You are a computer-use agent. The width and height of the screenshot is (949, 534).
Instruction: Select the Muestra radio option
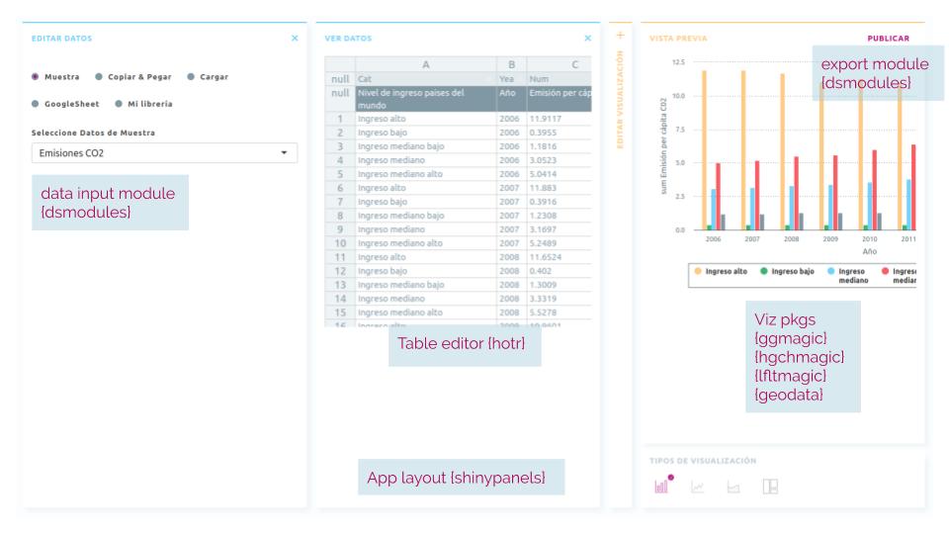pos(36,77)
